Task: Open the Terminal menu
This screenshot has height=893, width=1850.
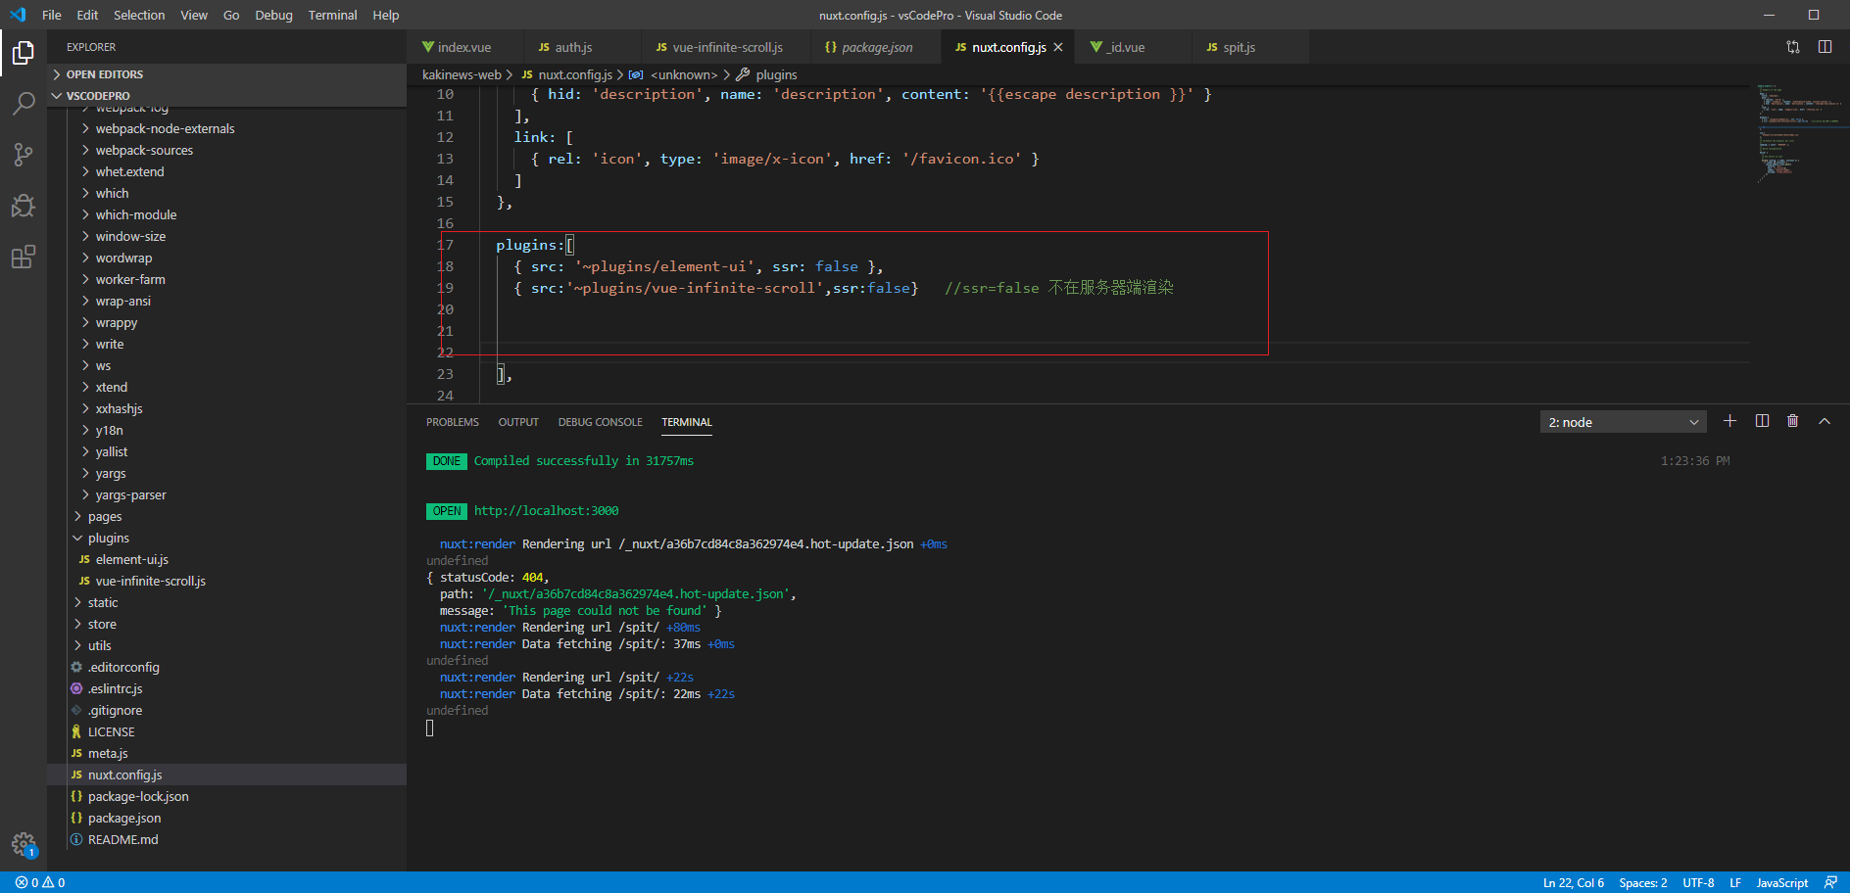Action: click(x=332, y=15)
